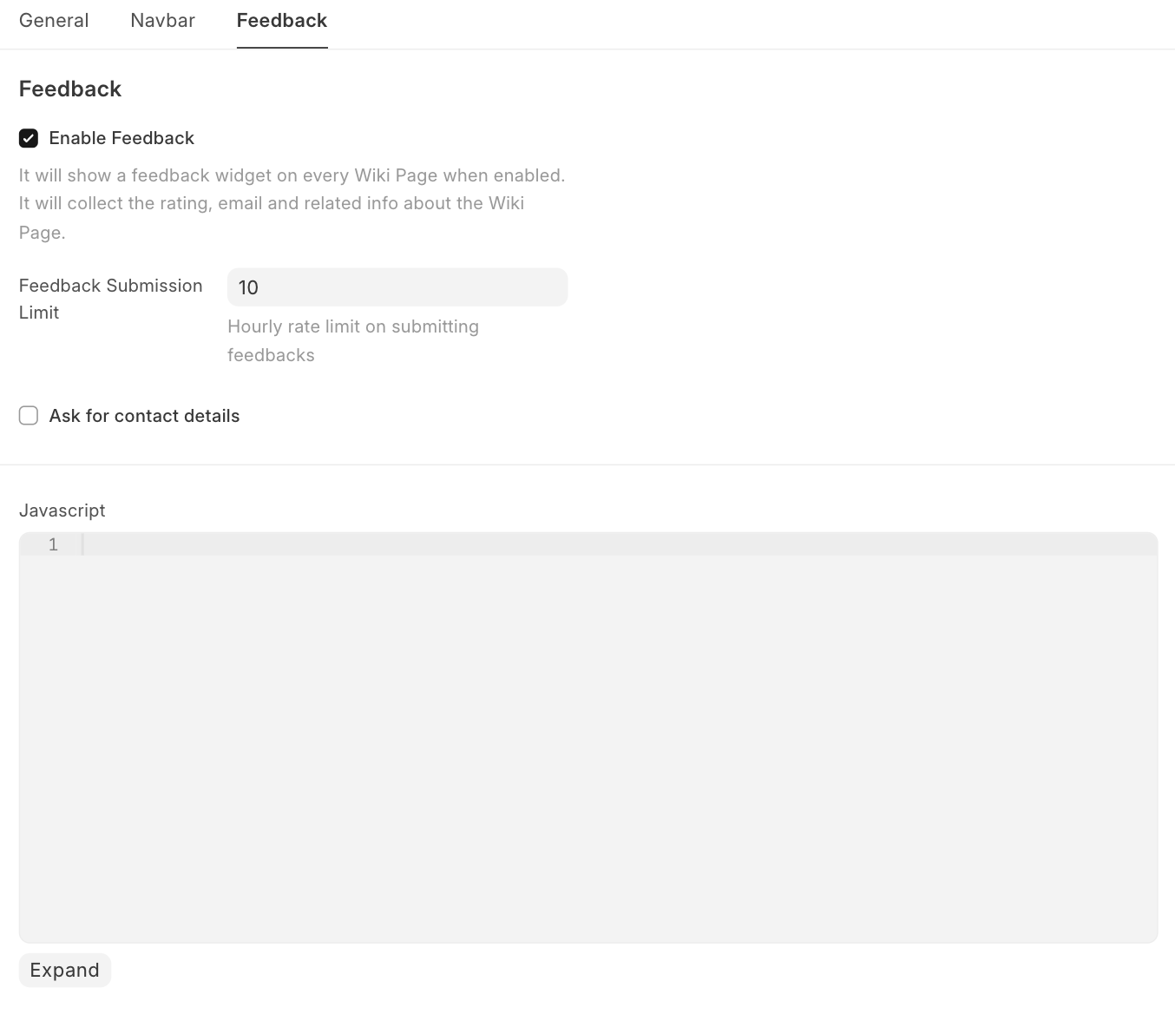Uncheck the Enable Feedback checkbox
The width and height of the screenshot is (1175, 1021).
click(29, 138)
